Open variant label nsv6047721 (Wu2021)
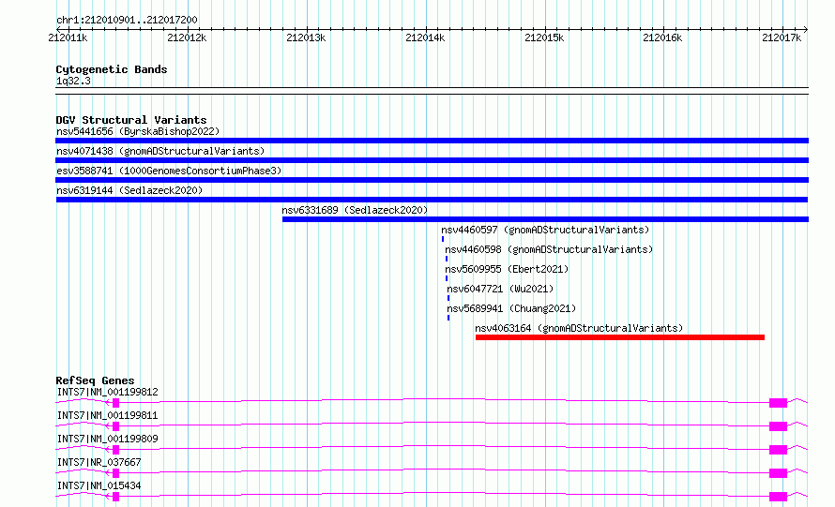 point(501,289)
